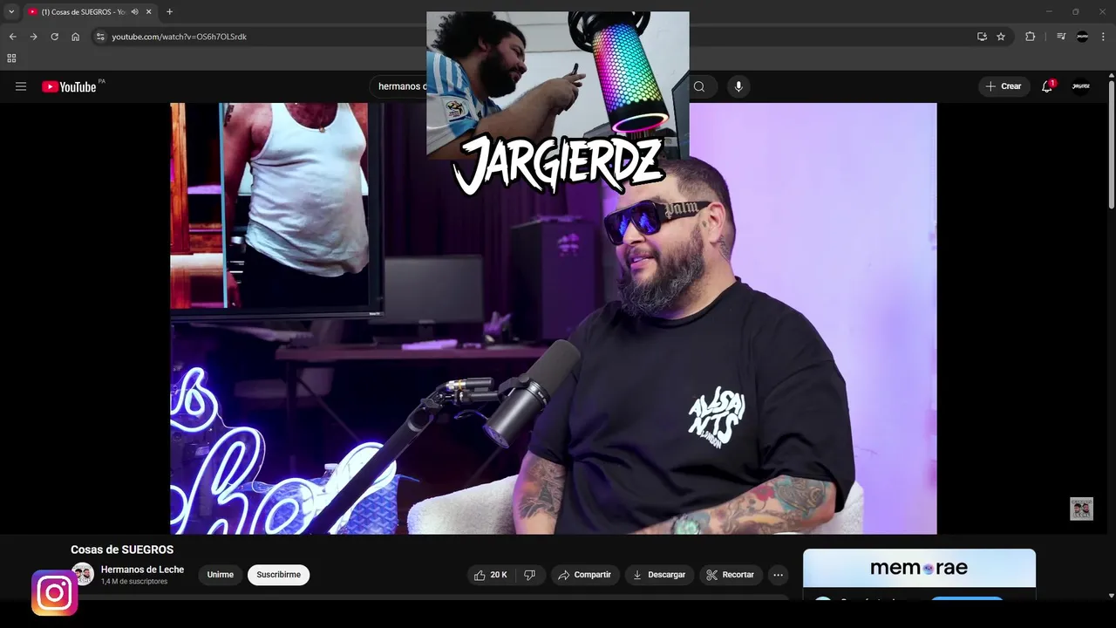Open the Chrome three-dot menu
Screen dimensions: 1116x628
1104,37
